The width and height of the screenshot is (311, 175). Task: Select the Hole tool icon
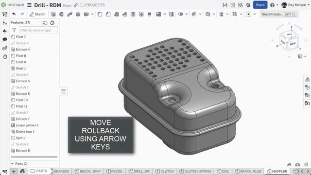click(x=141, y=14)
